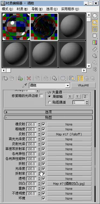Click the 漫反射 amount spinner arrows
The height and width of the screenshot is (204, 100).
tap(39, 124)
